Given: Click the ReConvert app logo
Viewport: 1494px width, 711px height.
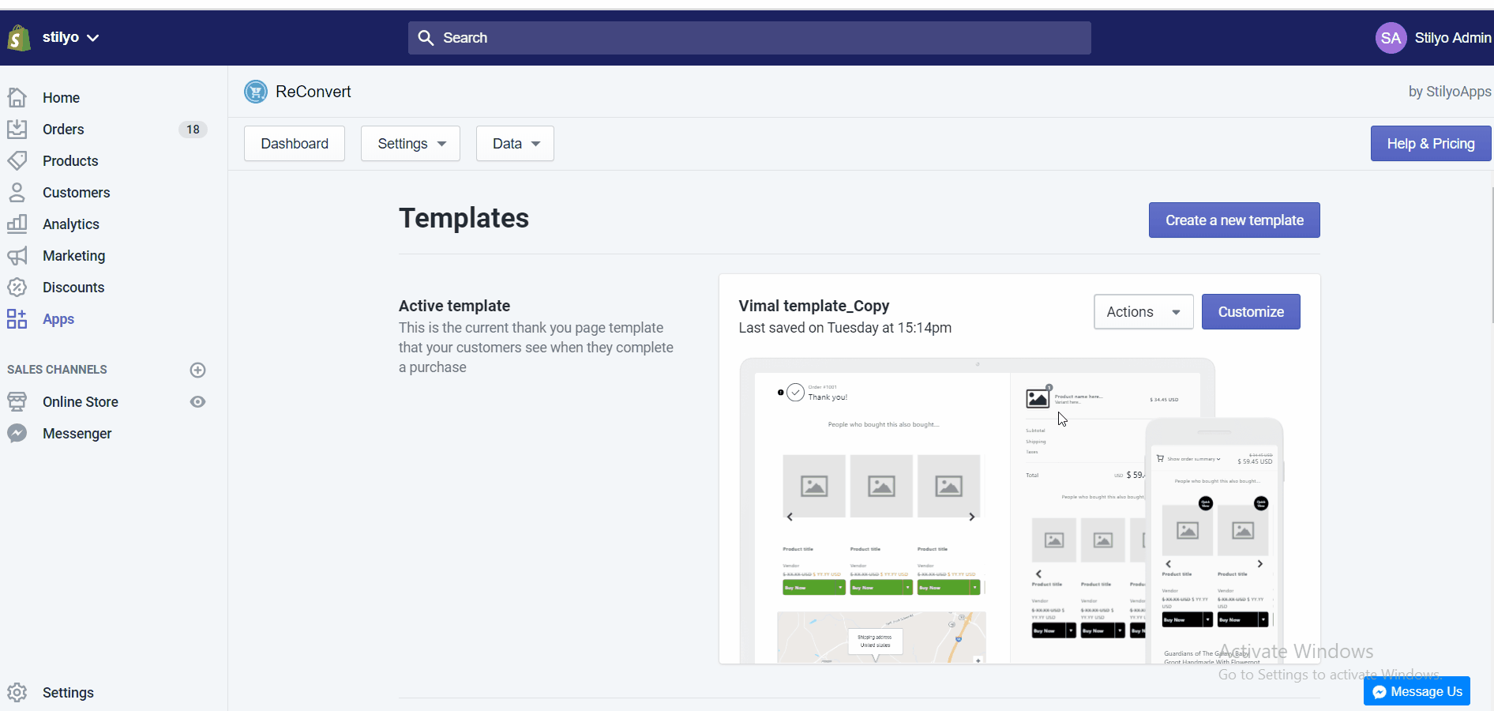Looking at the screenshot, I should coord(256,92).
